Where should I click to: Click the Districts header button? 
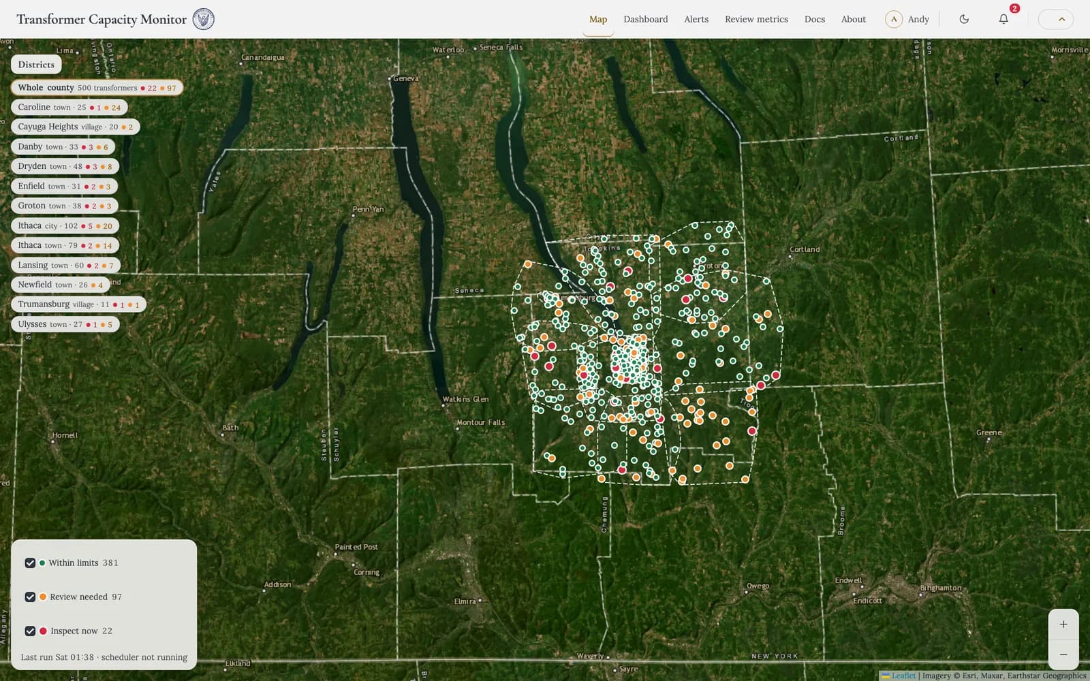[x=36, y=65]
